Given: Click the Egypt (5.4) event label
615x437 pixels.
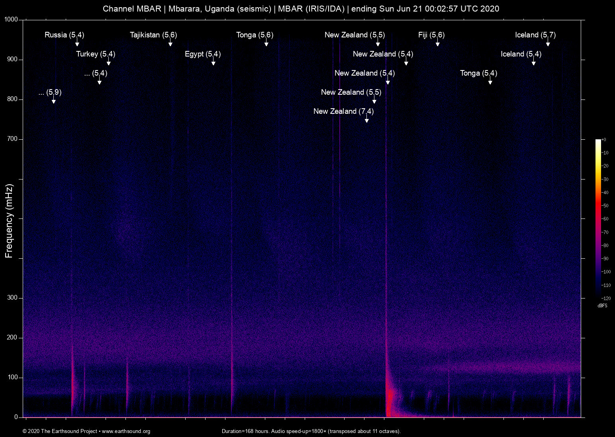Looking at the screenshot, I should coord(203,54).
